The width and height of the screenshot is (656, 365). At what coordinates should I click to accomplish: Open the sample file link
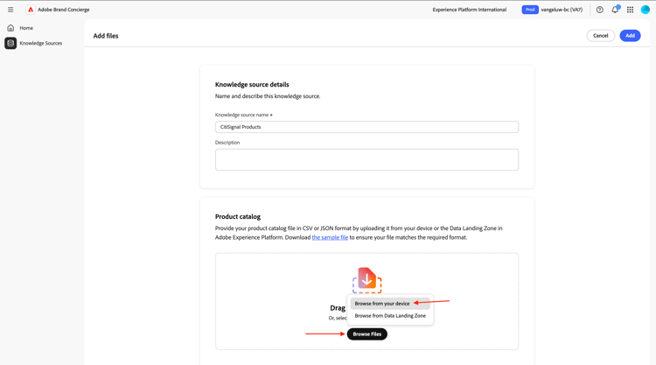[x=330, y=237]
